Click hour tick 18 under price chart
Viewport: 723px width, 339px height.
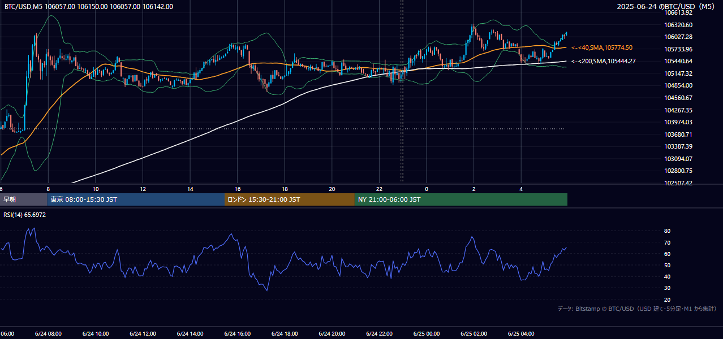(x=285, y=189)
